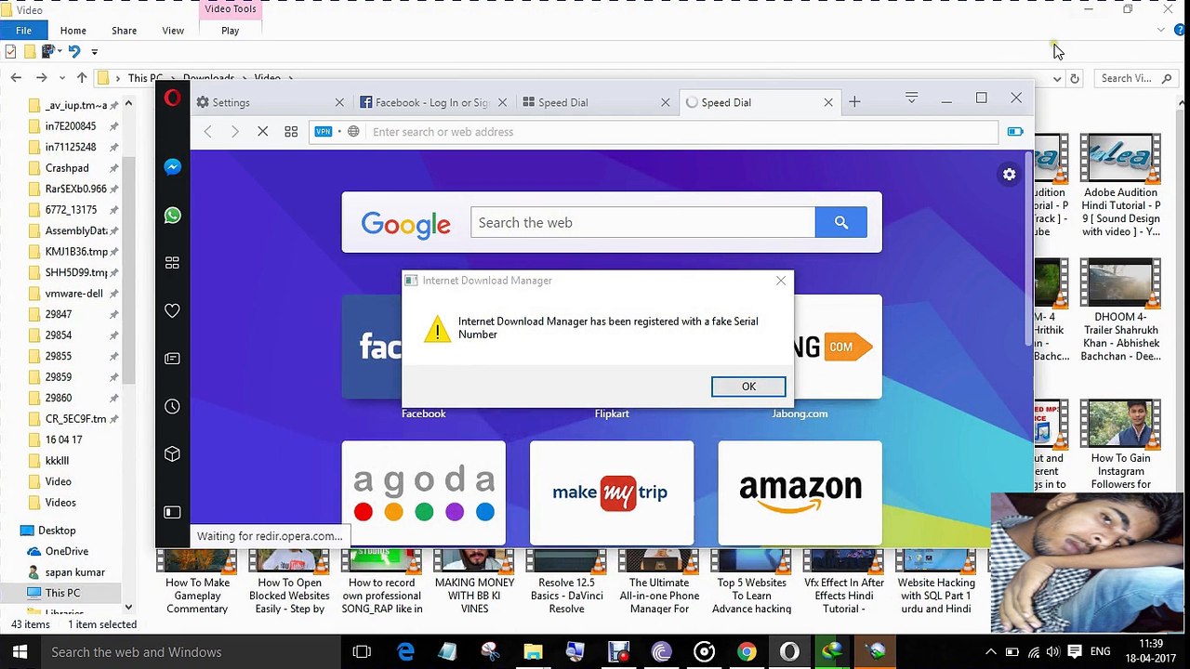The width and height of the screenshot is (1190, 669).
Task: Open Speed Dial from Opera sidebar grid icon
Action: (x=172, y=264)
